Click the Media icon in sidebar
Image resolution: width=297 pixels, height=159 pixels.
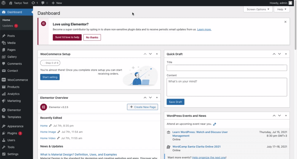point(4,43)
